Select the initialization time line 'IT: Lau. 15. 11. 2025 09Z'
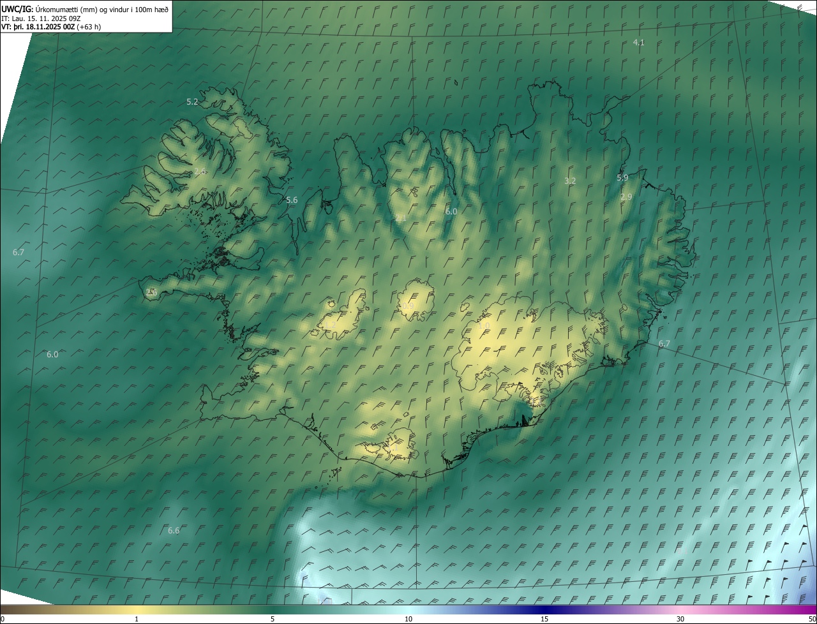This screenshot has height=624, width=817. tap(41, 18)
